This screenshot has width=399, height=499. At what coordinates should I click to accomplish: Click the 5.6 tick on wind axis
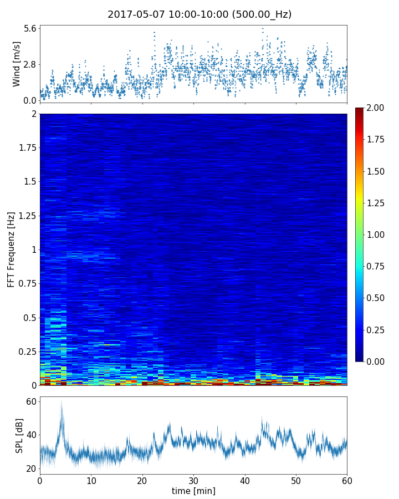tap(30, 28)
